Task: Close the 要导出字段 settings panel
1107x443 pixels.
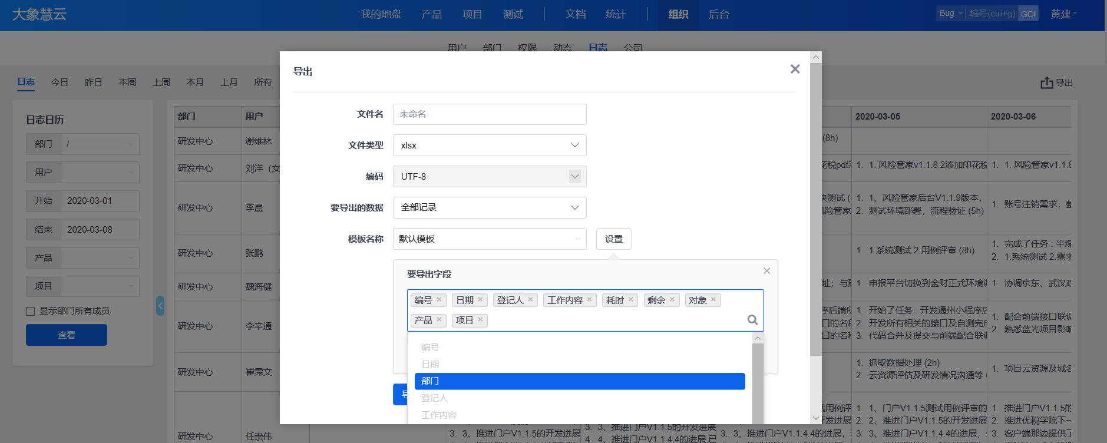Action: tap(766, 271)
